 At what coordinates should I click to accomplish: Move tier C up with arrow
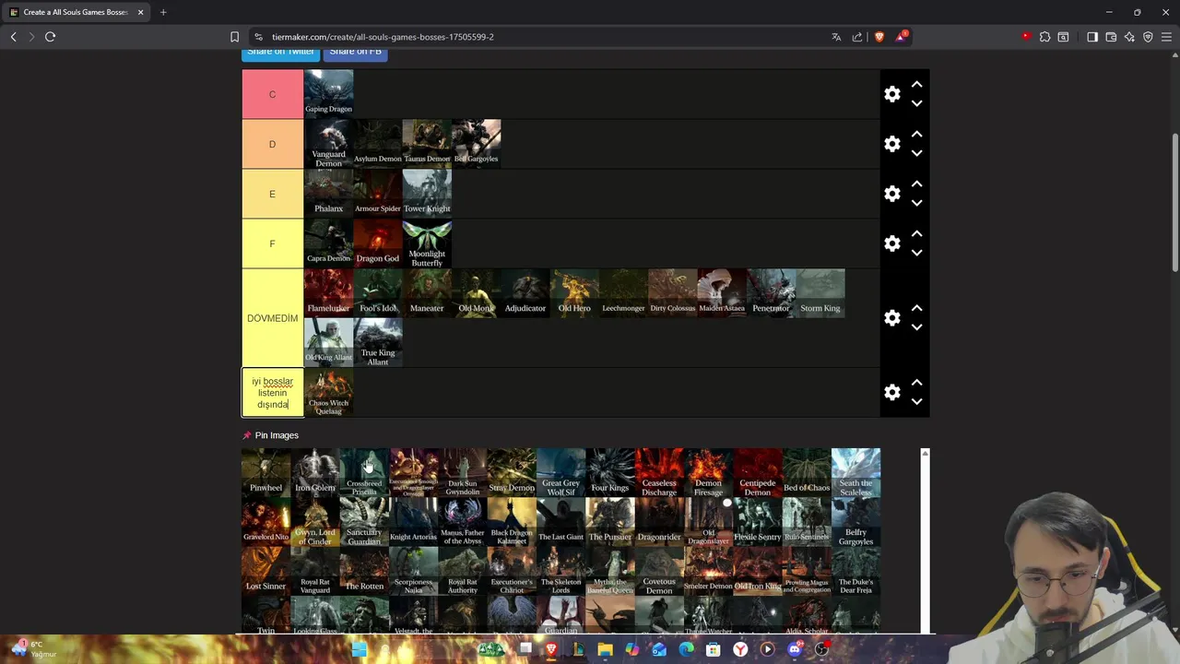(x=916, y=84)
